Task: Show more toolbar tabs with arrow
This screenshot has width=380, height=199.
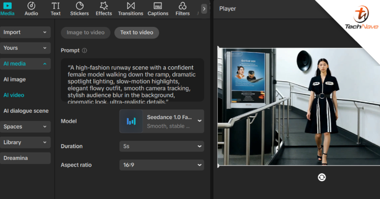Action: (204, 9)
